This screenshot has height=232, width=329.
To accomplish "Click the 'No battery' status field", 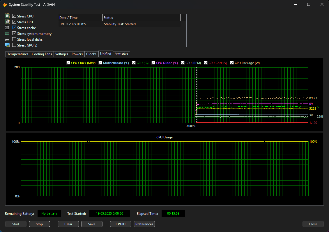I will click(49, 214).
